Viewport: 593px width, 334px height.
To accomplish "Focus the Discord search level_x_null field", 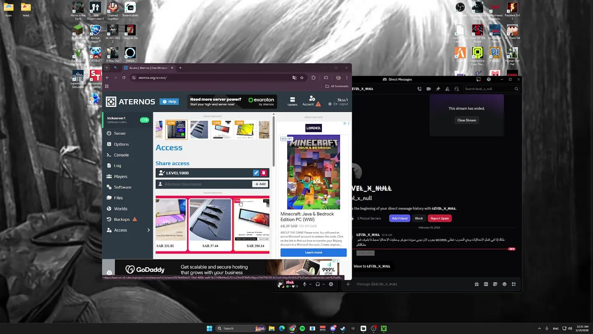I will coord(491,89).
